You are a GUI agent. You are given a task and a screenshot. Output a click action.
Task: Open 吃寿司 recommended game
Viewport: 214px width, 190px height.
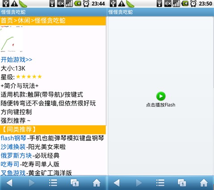click(10, 164)
